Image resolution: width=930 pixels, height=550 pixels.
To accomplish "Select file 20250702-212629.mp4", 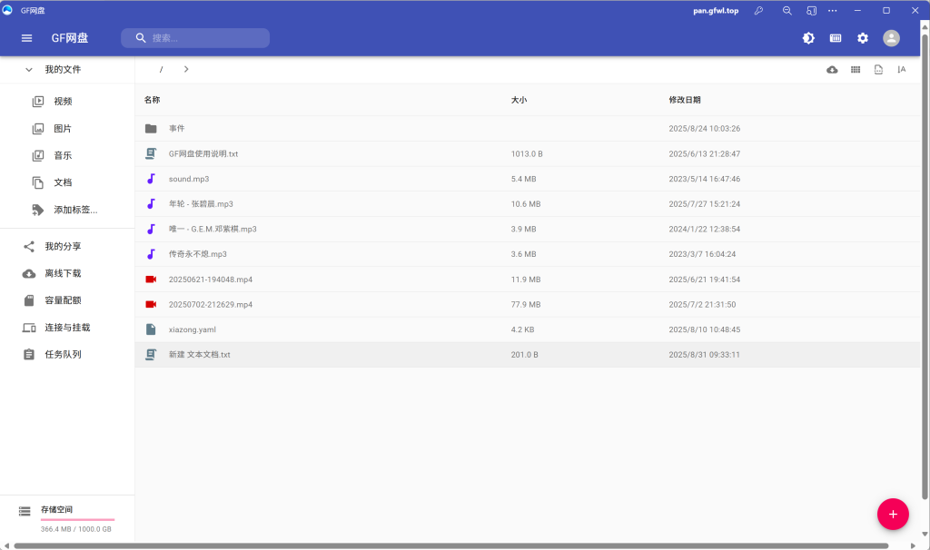I will pyautogui.click(x=211, y=305).
